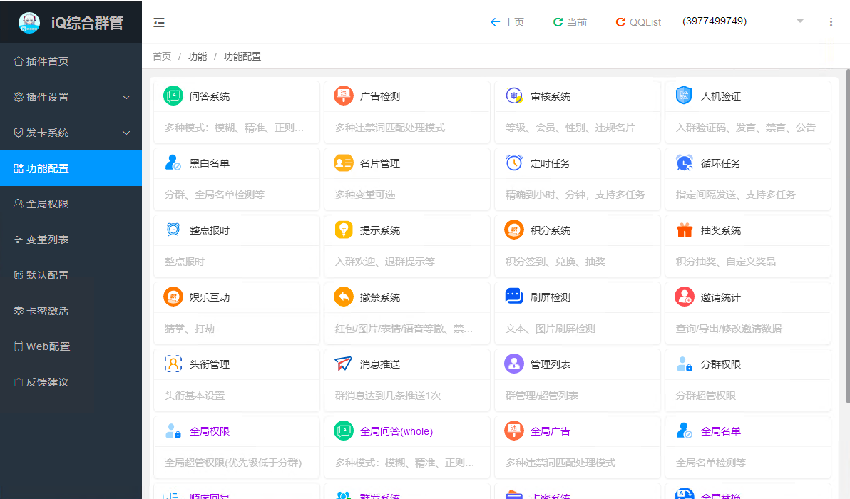Select 卡密激活 from the sidebar menu

pyautogui.click(x=47, y=311)
